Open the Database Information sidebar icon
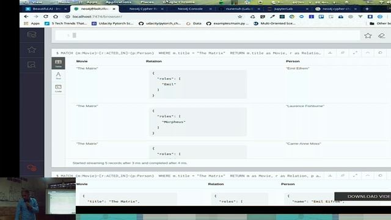The image size is (391, 220). click(x=32, y=34)
